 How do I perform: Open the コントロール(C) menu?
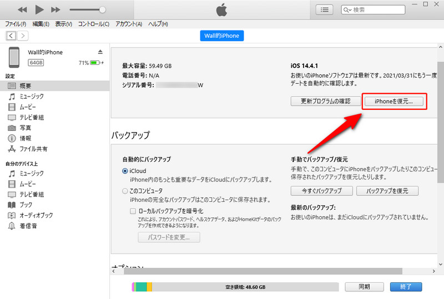click(94, 24)
